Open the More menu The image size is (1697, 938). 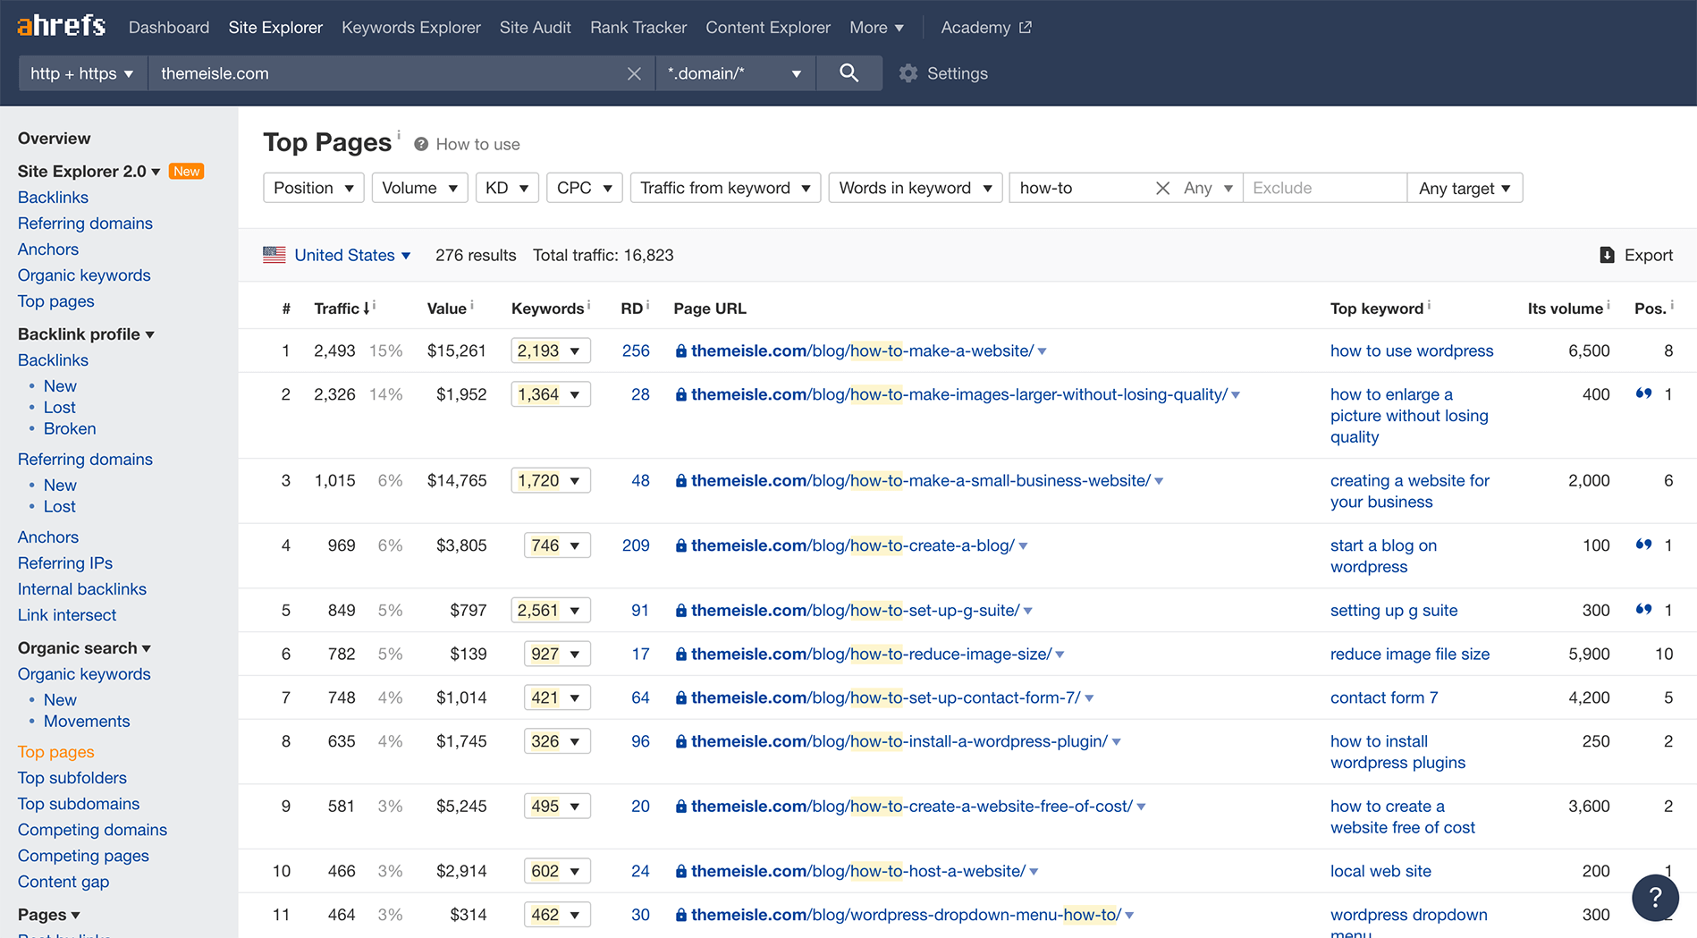876,28
